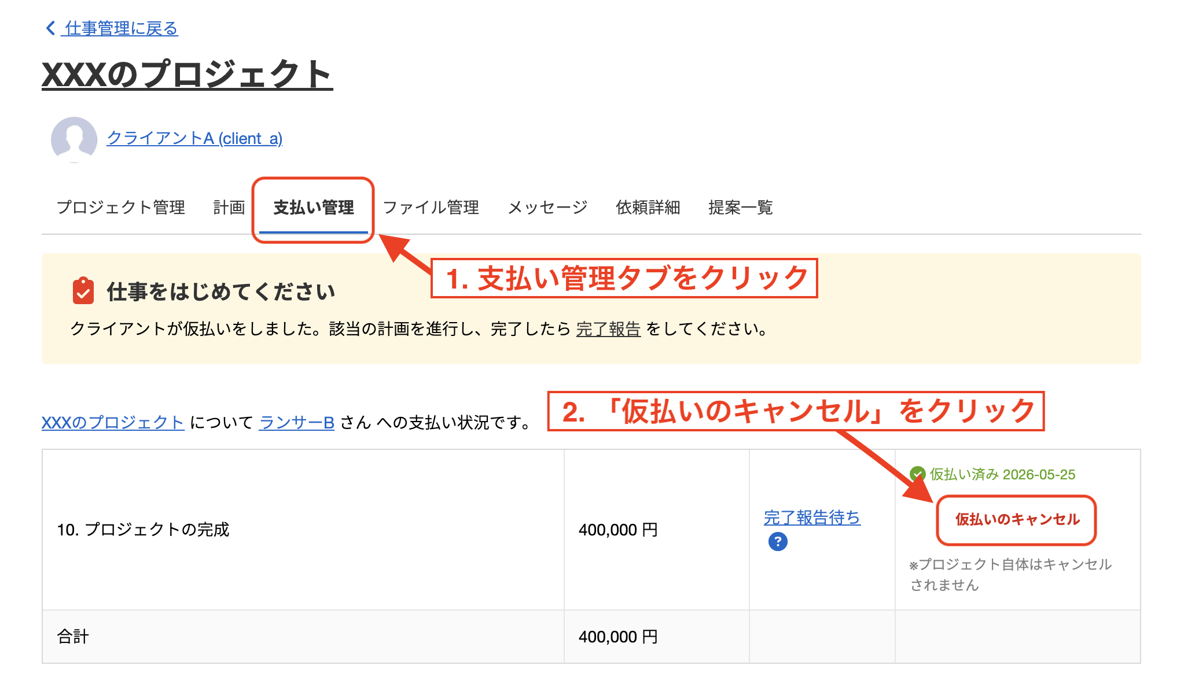The image size is (1184, 680).
Task: Click the red clipboard check icon
Action: 83,291
